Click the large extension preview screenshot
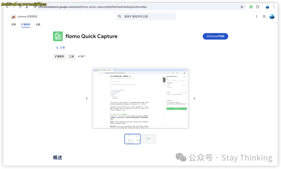The height and width of the screenshot is (169, 281). [140, 98]
